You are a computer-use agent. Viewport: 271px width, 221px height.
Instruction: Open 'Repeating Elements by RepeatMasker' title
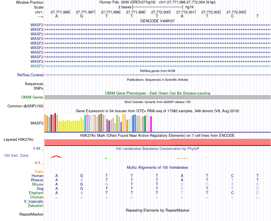click(x=157, y=210)
